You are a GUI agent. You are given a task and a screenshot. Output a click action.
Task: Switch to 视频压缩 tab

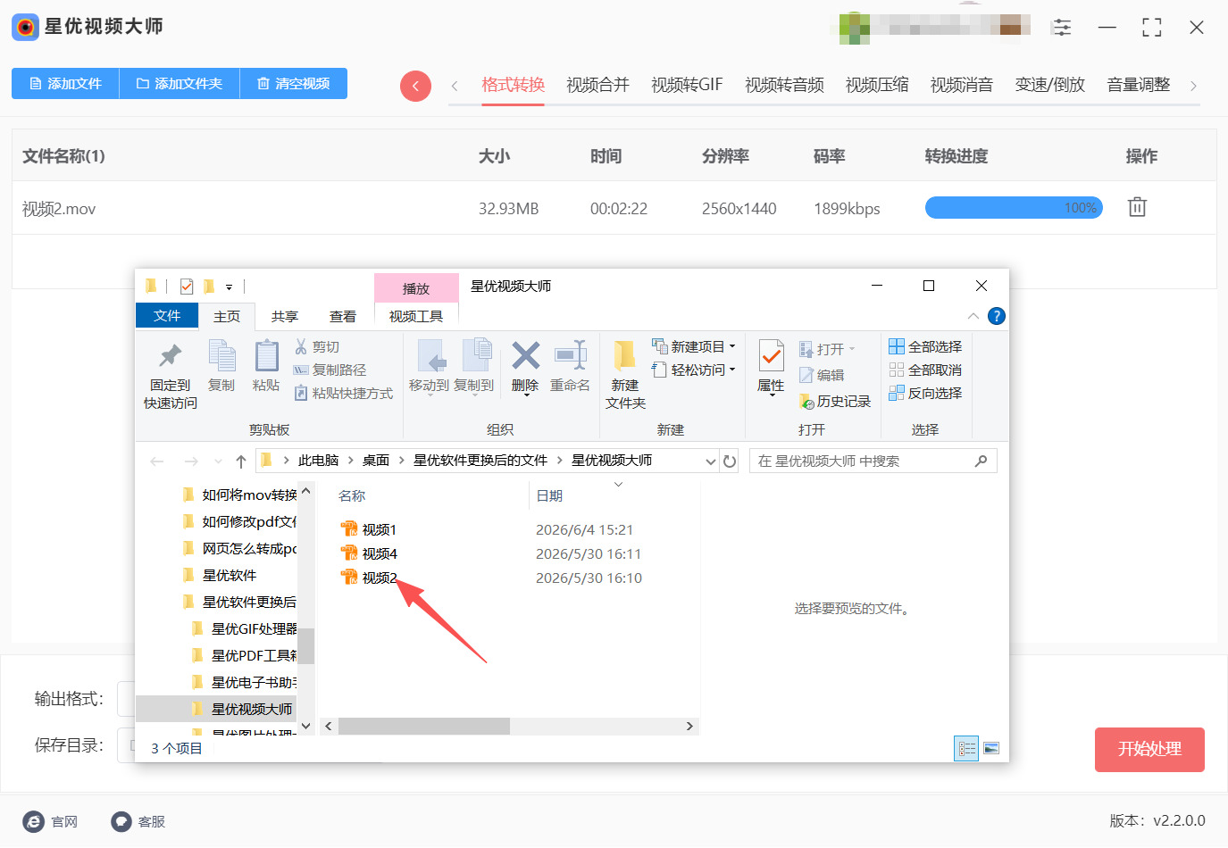[877, 85]
